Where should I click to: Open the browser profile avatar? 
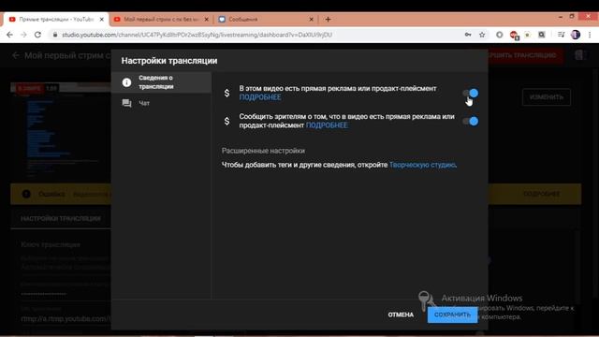point(576,35)
